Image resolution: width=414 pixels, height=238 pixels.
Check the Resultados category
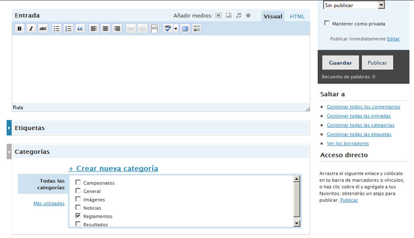tap(78, 224)
